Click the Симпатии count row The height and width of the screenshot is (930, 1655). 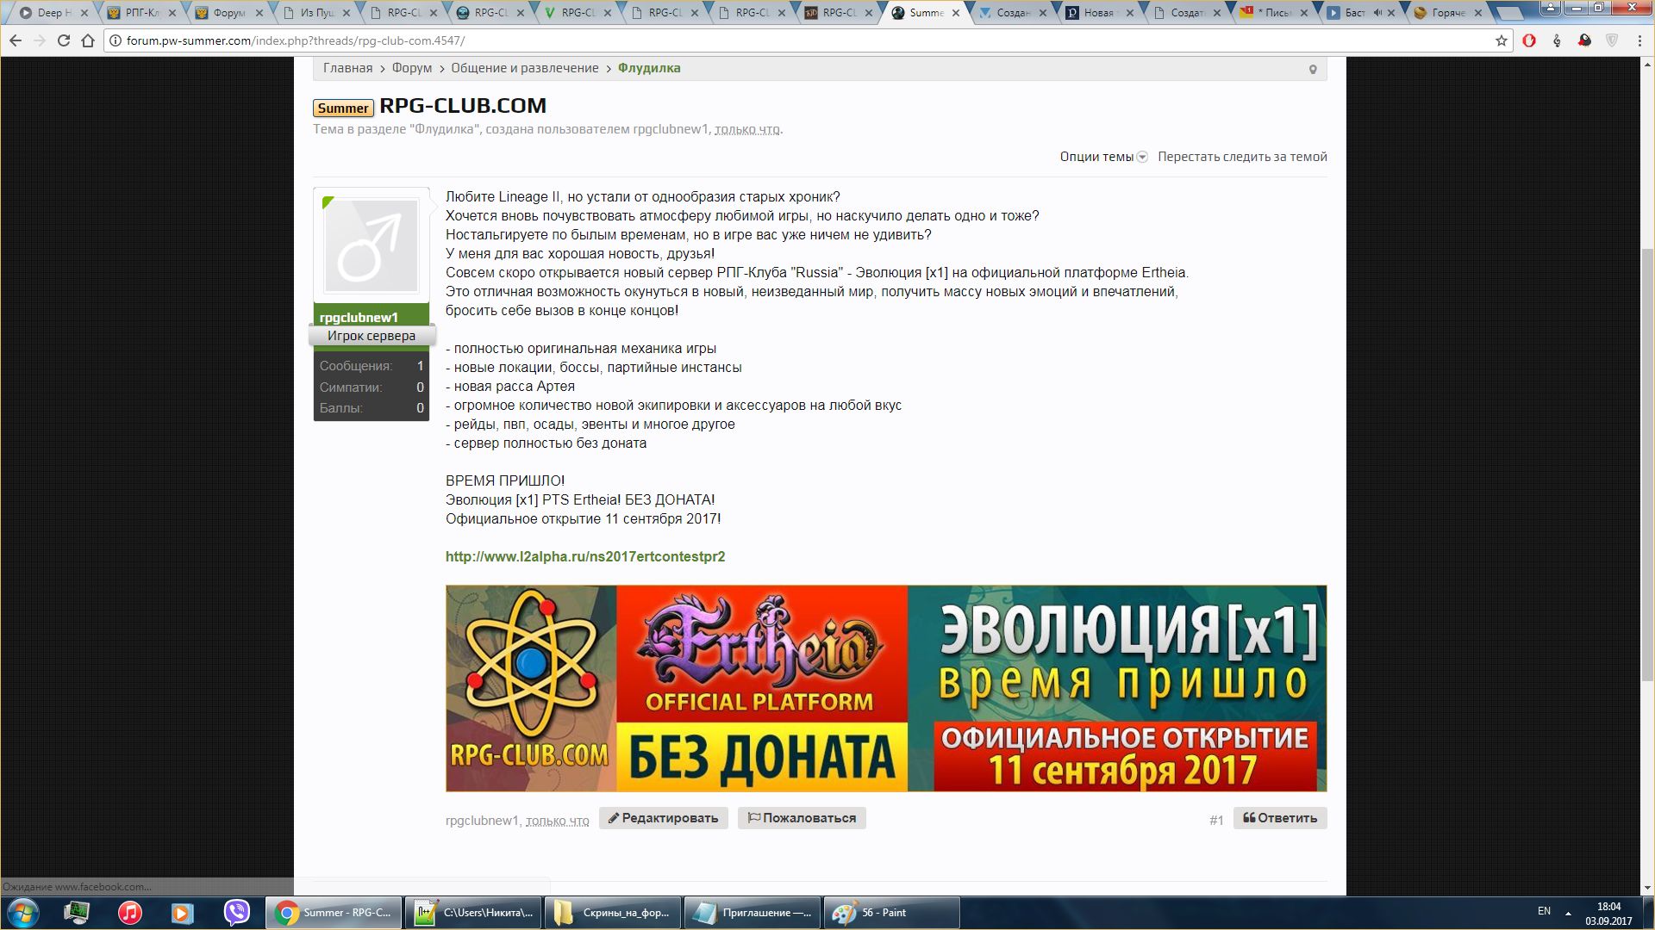point(372,387)
